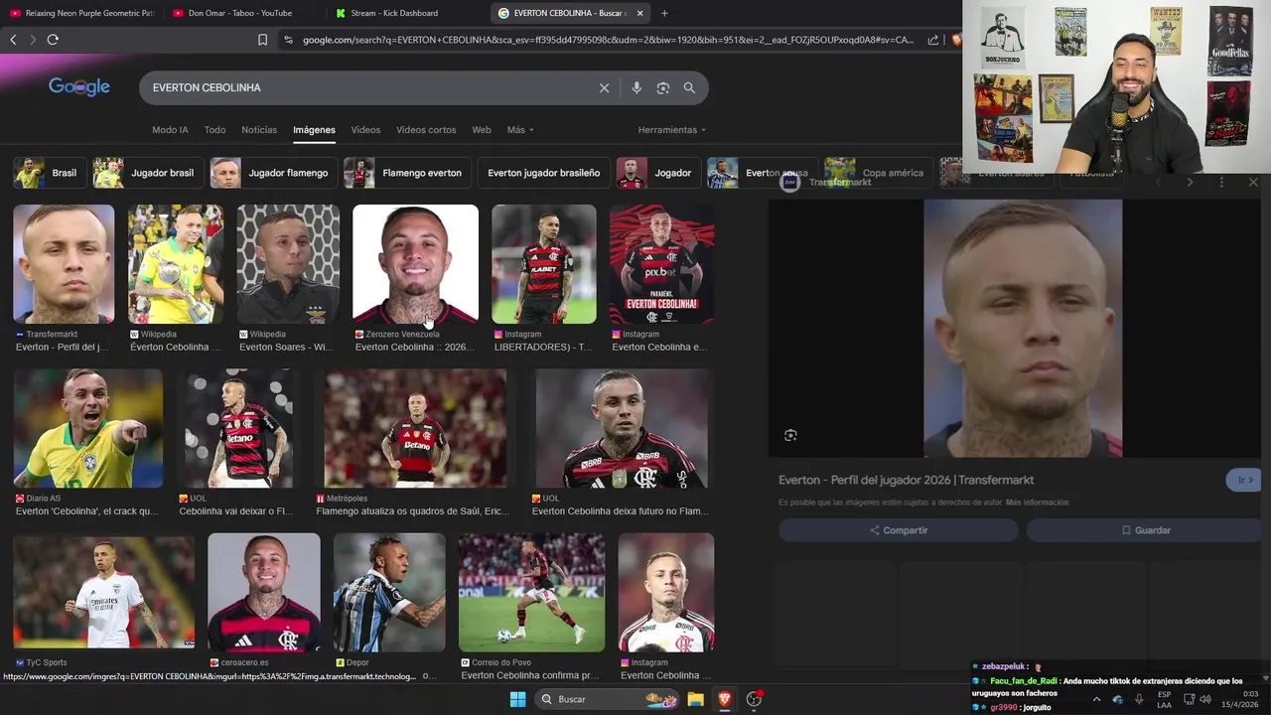Switch to Relaxing Neon Purple Geometric tab

[81, 13]
